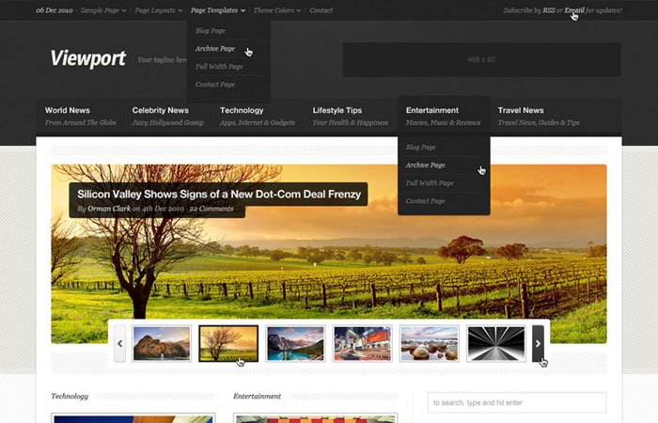The height and width of the screenshot is (423, 658).
Task: Click the 468 x 60 ad banner
Action: [x=481, y=59]
